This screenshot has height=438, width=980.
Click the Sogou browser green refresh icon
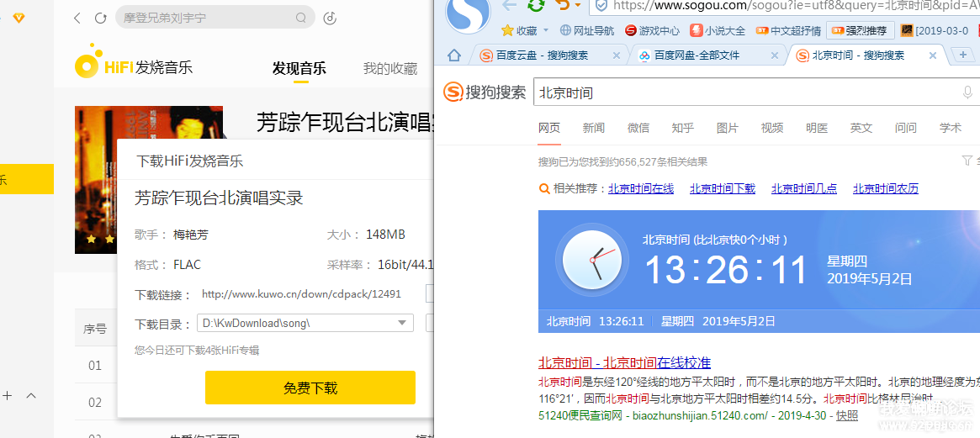(x=535, y=6)
